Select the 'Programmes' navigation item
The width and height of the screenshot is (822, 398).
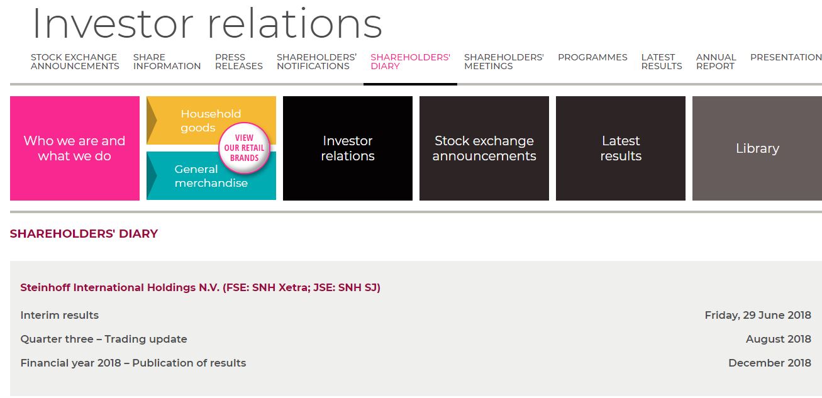tap(592, 57)
